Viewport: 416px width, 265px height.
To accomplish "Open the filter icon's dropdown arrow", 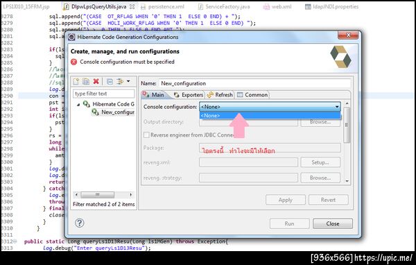I will tap(128, 81).
